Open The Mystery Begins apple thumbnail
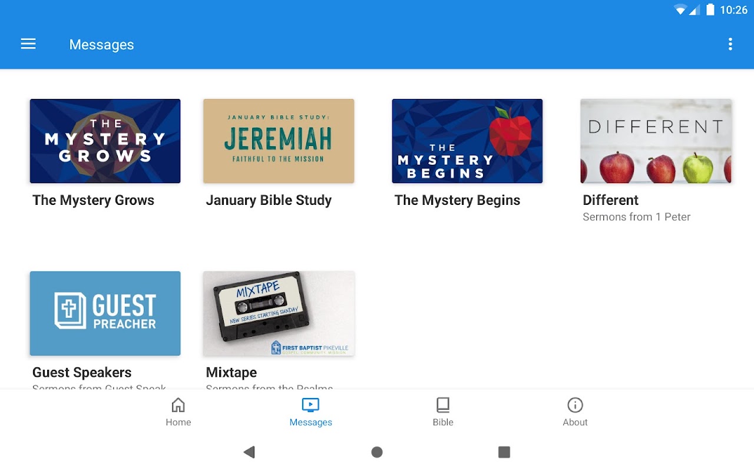 tap(467, 141)
